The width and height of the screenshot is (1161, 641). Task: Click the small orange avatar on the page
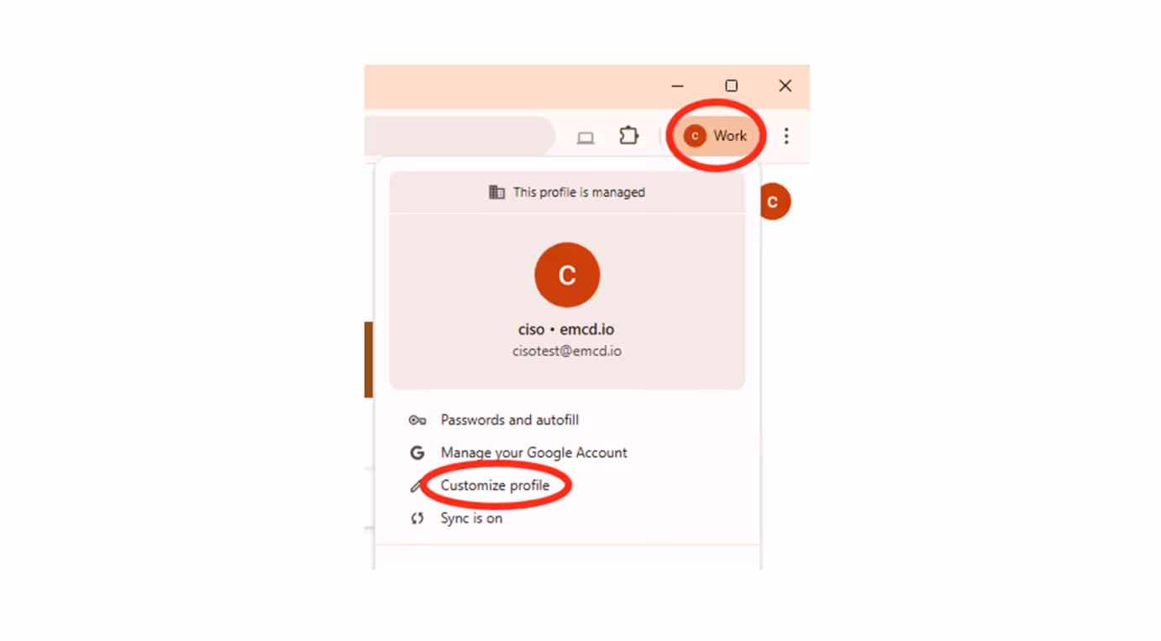point(774,201)
